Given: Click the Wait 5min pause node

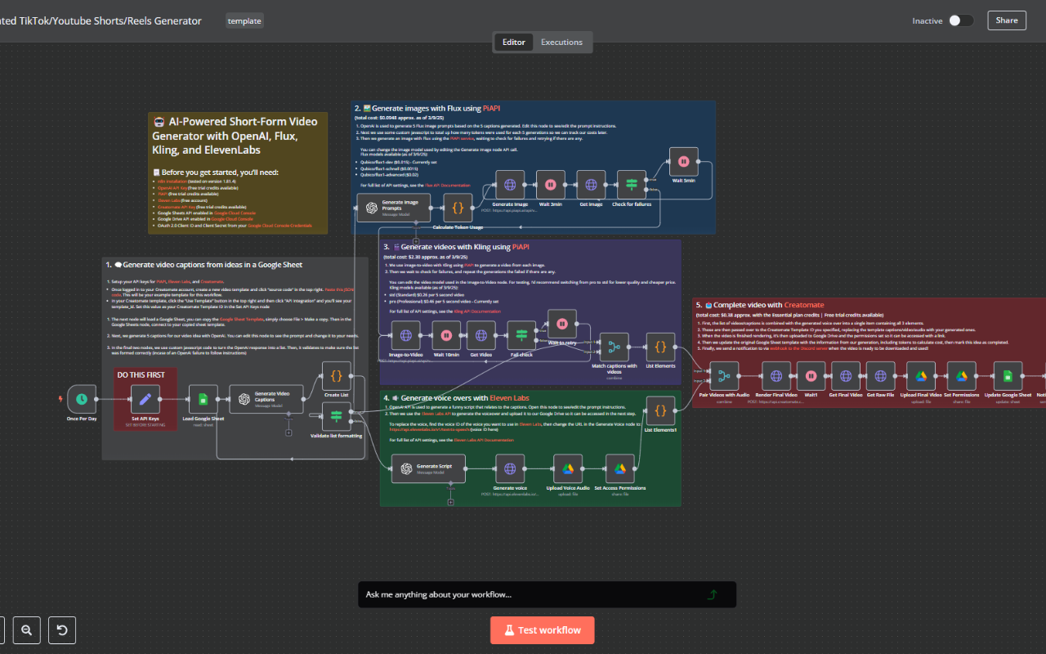Looking at the screenshot, I should pyautogui.click(x=683, y=161).
